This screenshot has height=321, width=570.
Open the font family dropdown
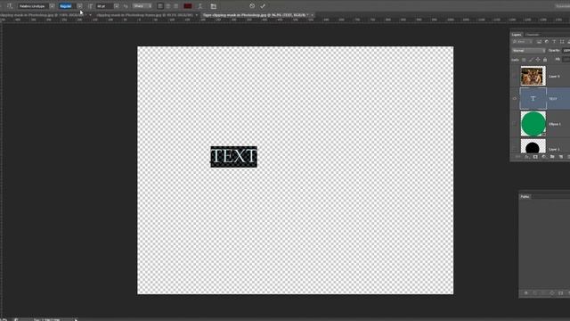point(52,6)
